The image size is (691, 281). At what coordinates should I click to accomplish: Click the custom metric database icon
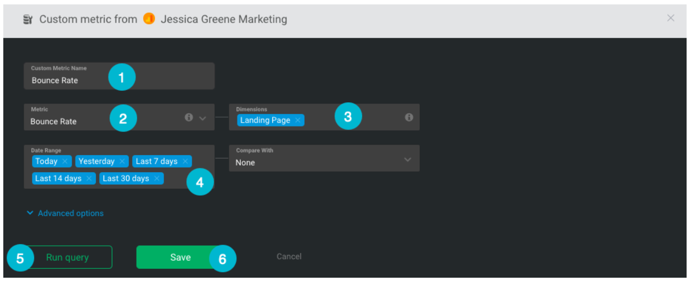[x=28, y=19]
